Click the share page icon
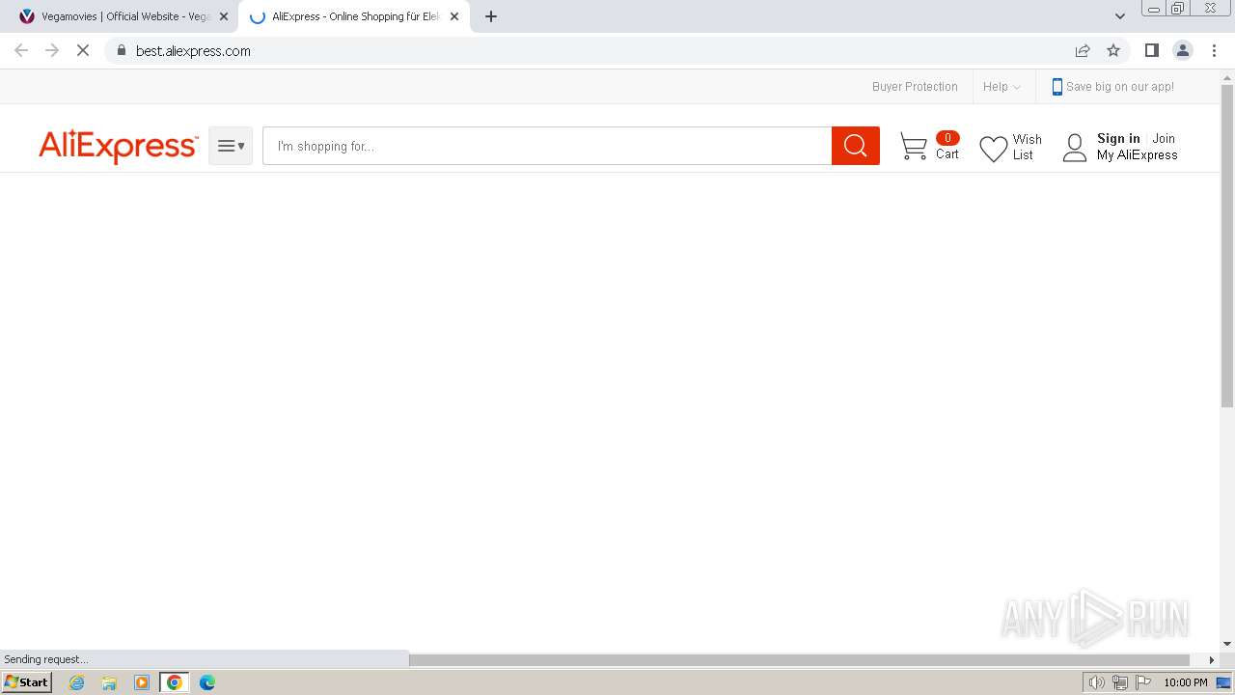The width and height of the screenshot is (1235, 695). 1083,50
